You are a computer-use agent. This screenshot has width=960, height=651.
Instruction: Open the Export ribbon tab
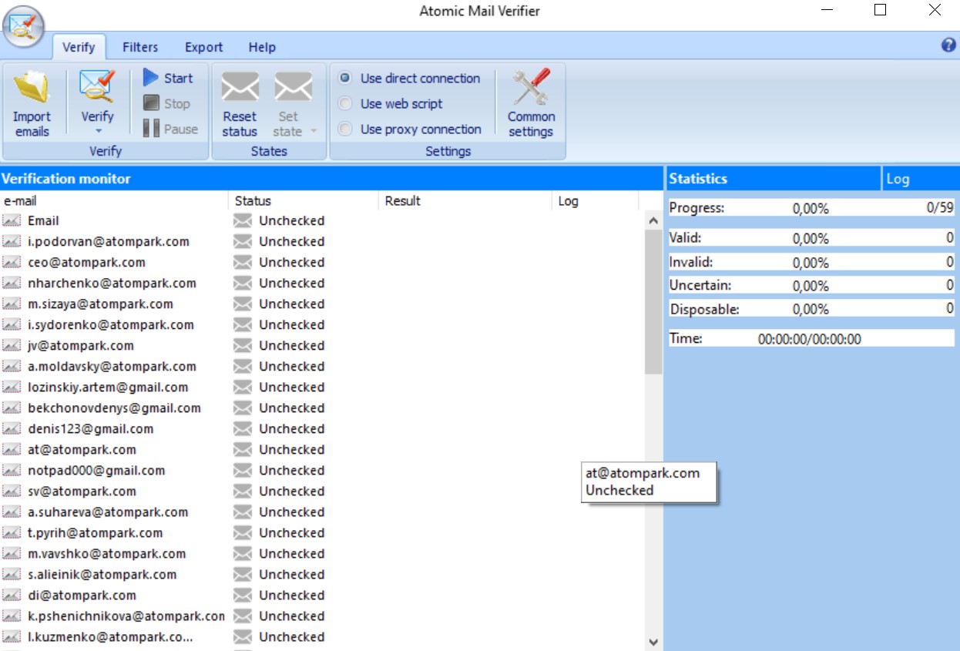point(203,47)
